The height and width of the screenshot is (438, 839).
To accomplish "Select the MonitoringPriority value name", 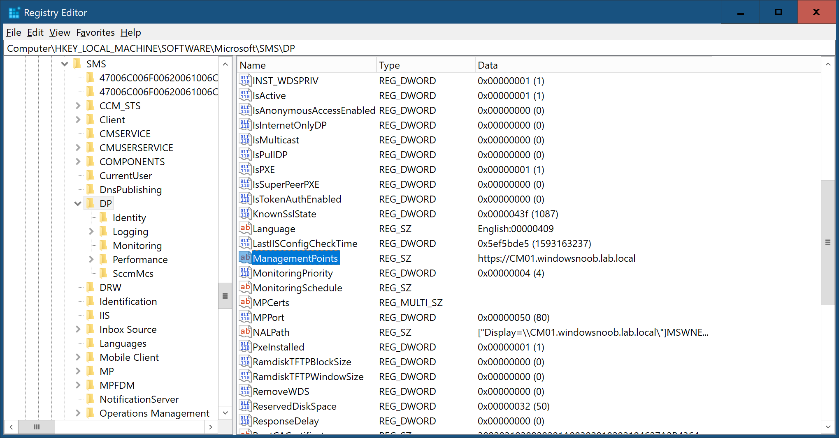I will pyautogui.click(x=293, y=273).
